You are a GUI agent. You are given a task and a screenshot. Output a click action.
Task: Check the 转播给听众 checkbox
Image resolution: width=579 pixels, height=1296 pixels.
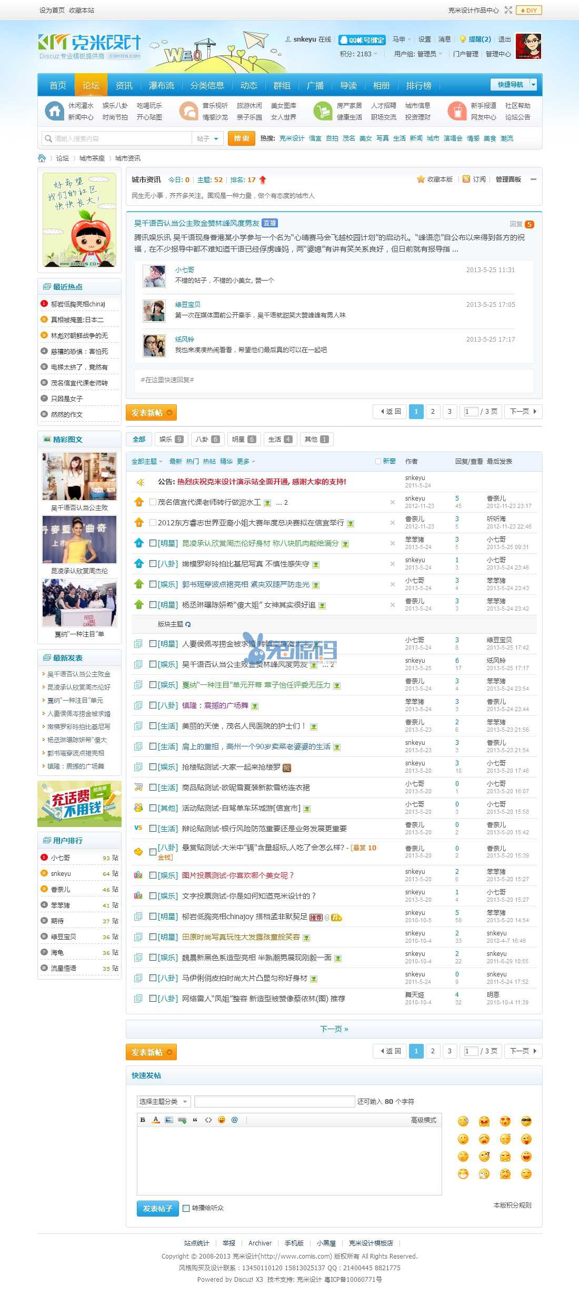pyautogui.click(x=186, y=1208)
